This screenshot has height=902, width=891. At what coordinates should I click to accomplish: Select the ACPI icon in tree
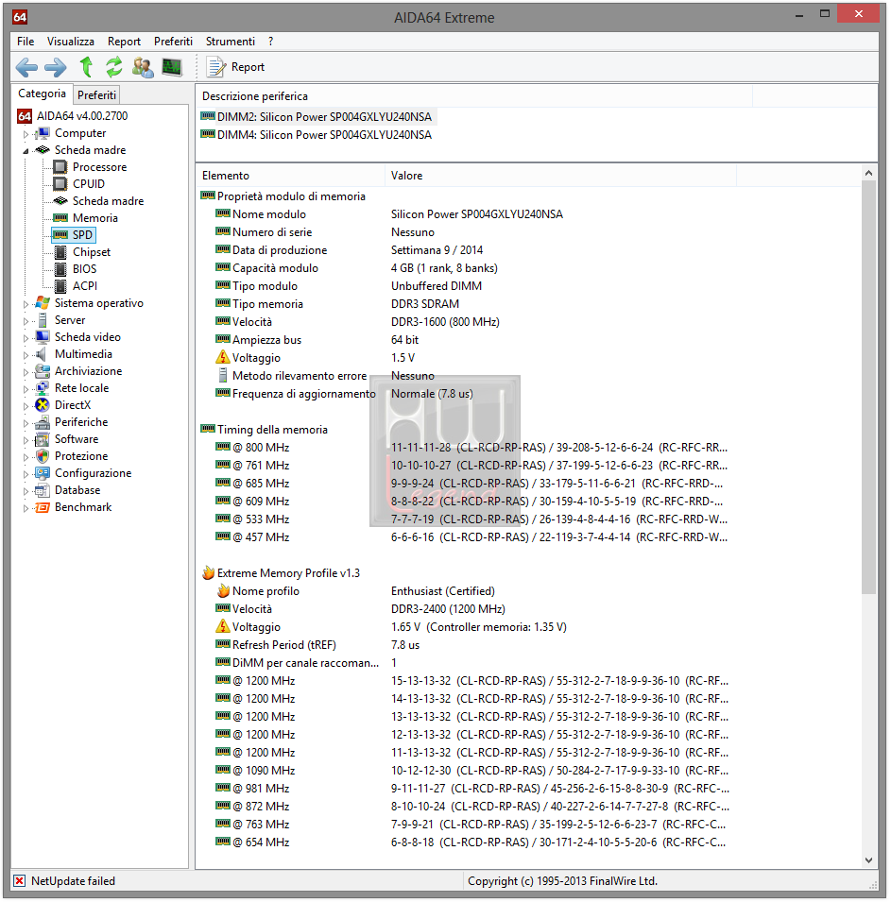pyautogui.click(x=60, y=286)
